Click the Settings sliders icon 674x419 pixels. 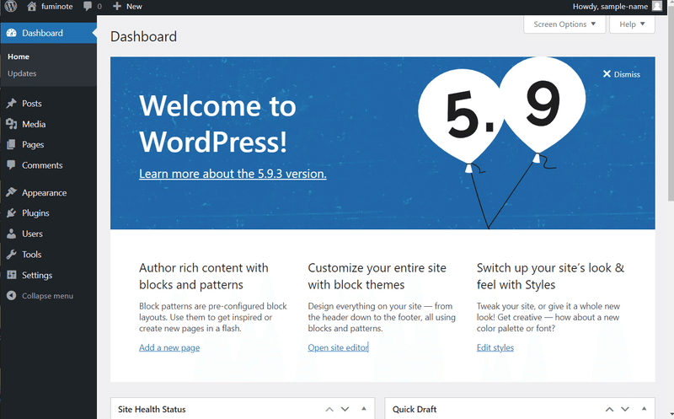coord(11,275)
